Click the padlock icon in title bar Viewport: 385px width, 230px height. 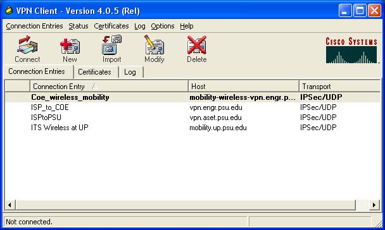pyautogui.click(x=9, y=11)
